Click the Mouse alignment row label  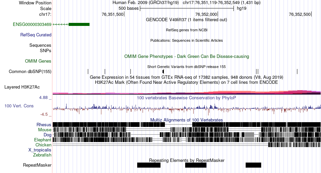coord(45,130)
